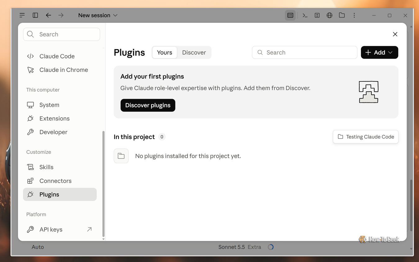Open Claude Code settings
The image size is (419, 262).
(60, 56)
